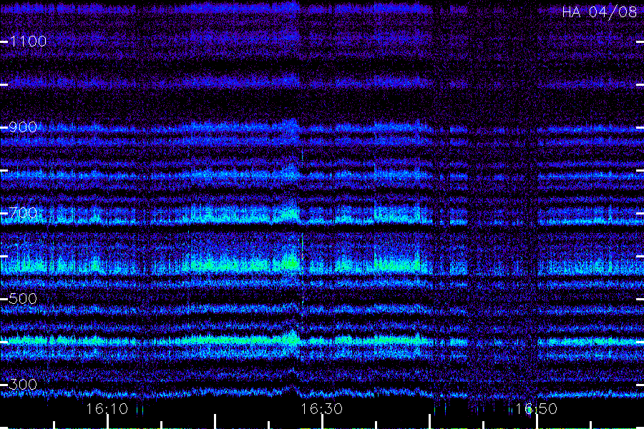The image size is (644, 429).
Task: Click the 300 frequency axis label
Action: click(23, 384)
